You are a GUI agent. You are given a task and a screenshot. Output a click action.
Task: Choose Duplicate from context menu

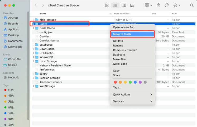coord(132,55)
